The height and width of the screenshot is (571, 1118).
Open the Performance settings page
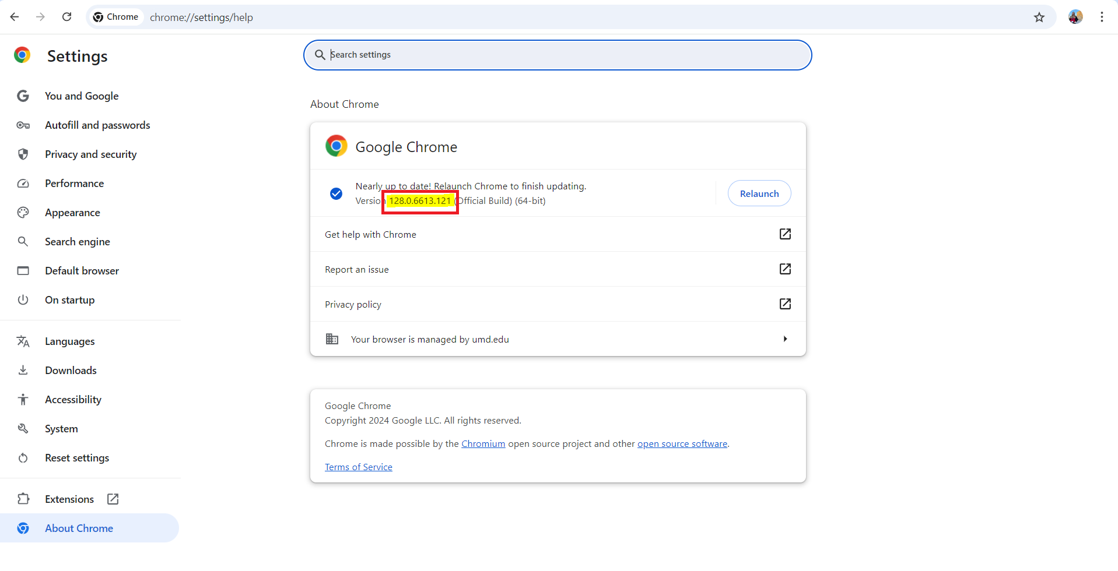(x=74, y=184)
